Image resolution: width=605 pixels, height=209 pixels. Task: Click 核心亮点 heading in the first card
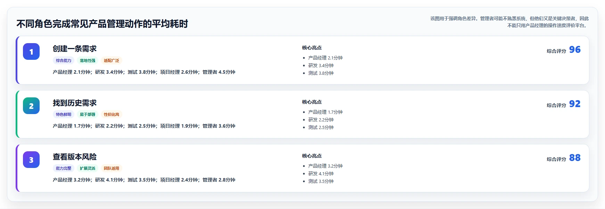[x=312, y=48]
